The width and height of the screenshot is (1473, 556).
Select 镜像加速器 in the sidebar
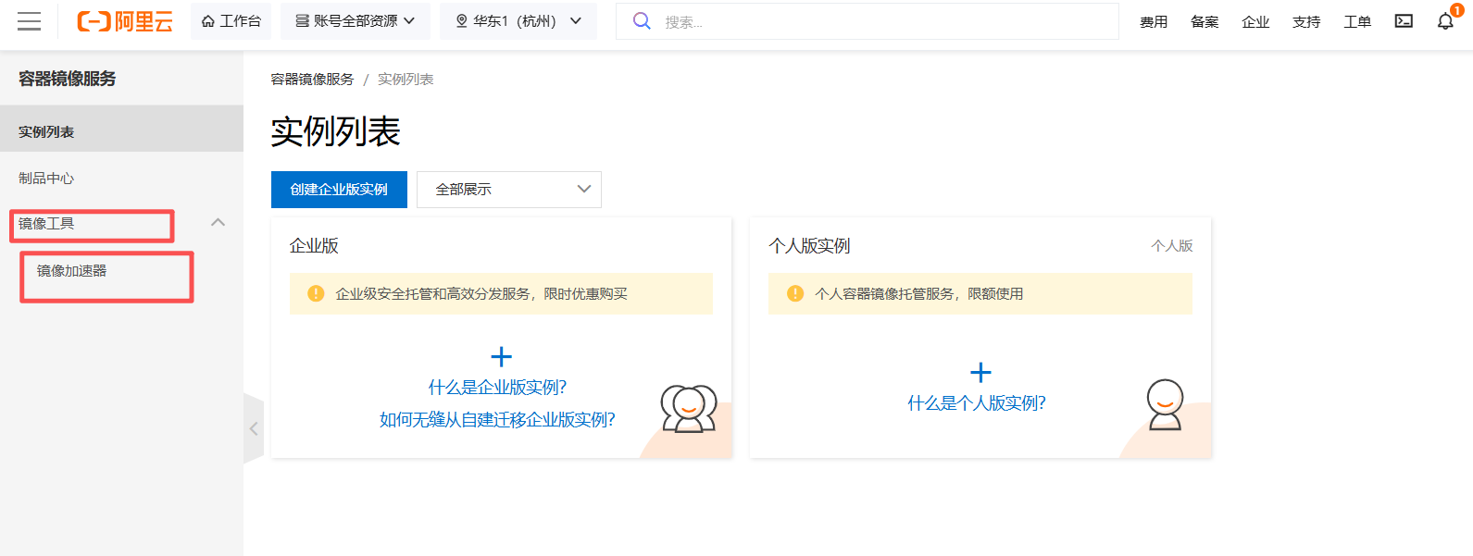tap(72, 270)
